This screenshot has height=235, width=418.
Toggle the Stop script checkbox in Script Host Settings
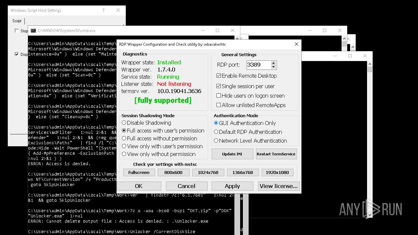click(17, 31)
